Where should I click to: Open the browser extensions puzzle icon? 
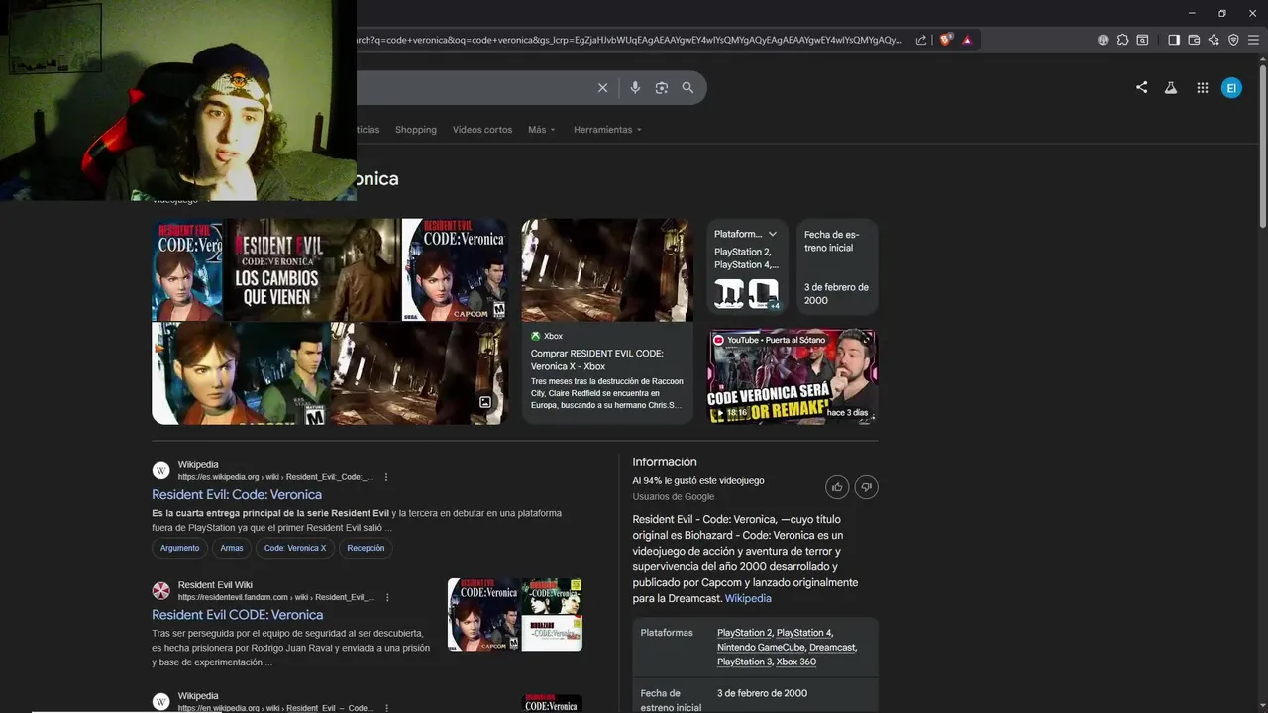coord(1122,40)
